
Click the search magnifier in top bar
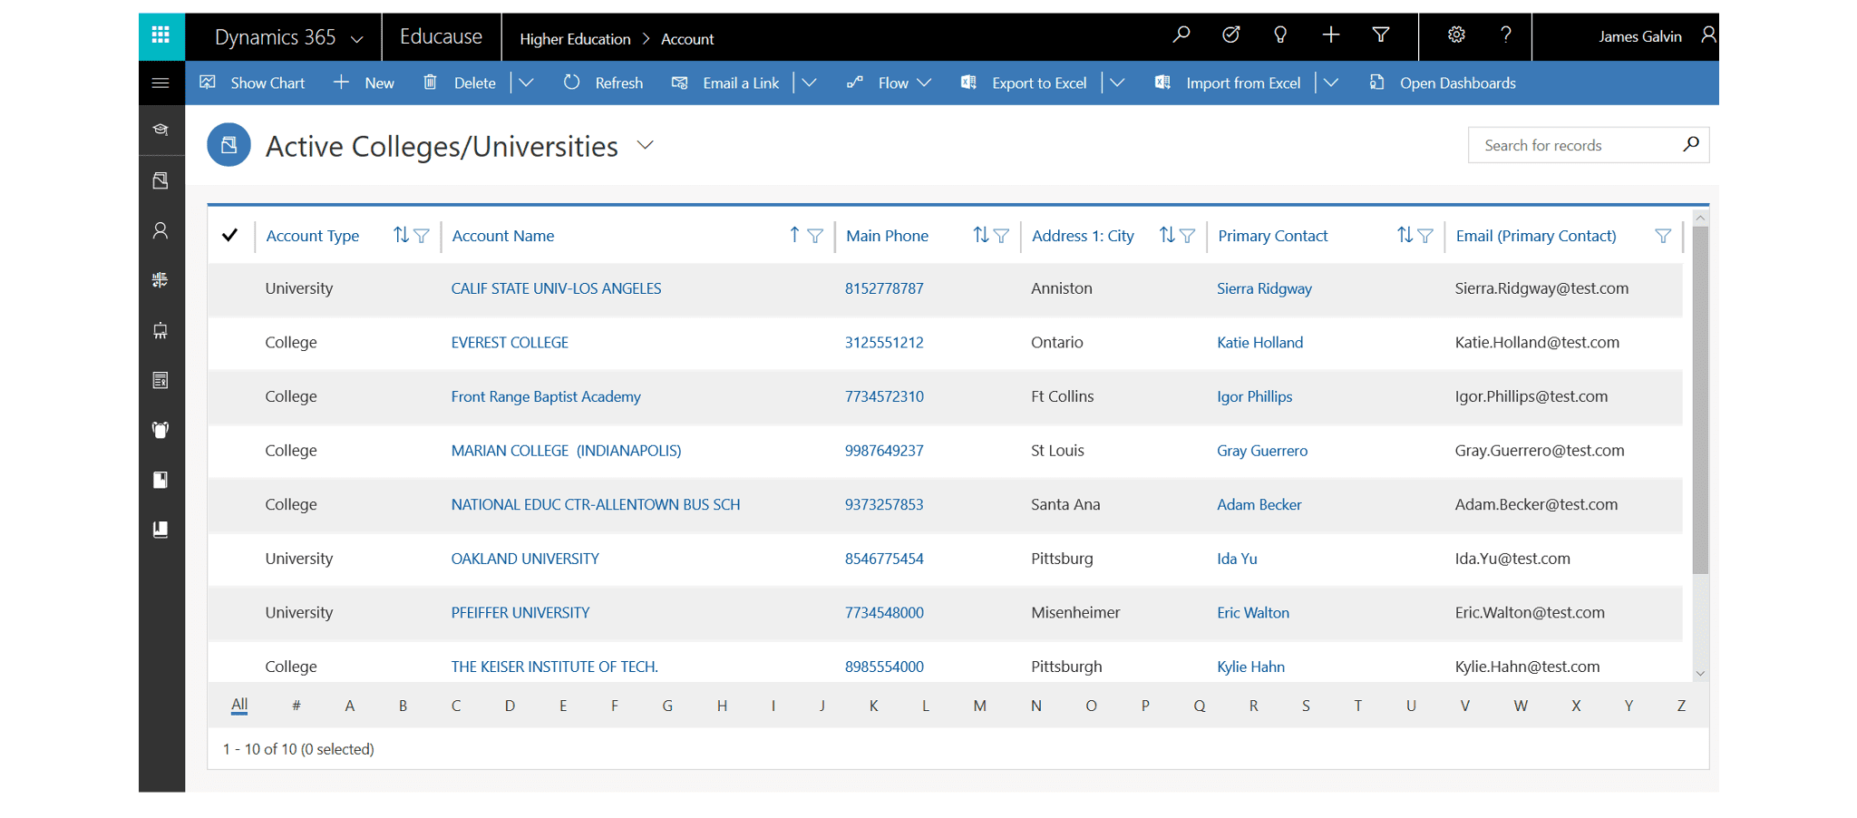pyautogui.click(x=1181, y=35)
